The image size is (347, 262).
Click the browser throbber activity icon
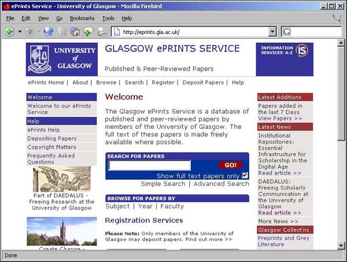click(x=337, y=18)
